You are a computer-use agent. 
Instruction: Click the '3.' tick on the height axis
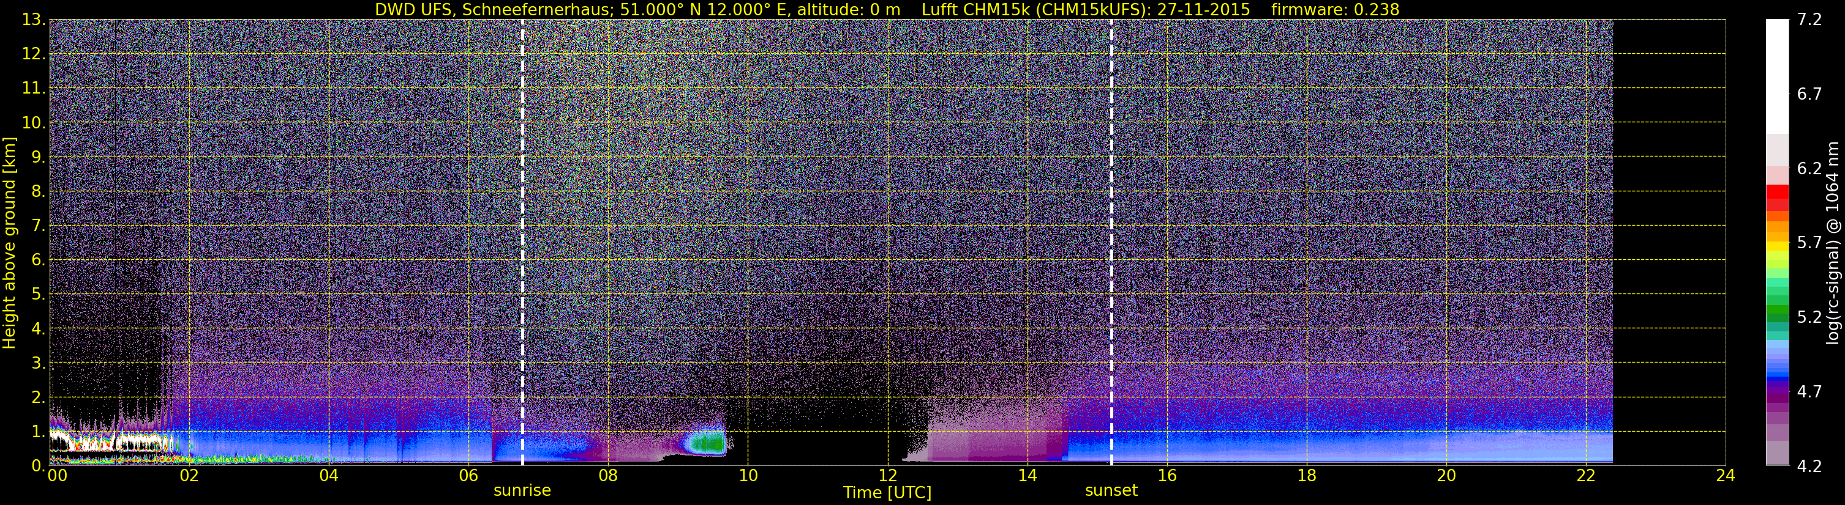click(39, 363)
